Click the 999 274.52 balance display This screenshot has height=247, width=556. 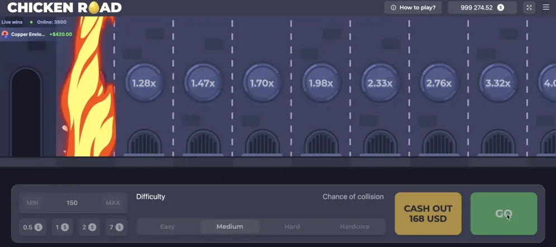tap(482, 7)
